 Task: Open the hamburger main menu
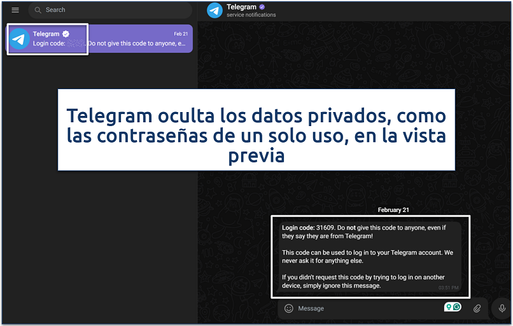tap(15, 10)
